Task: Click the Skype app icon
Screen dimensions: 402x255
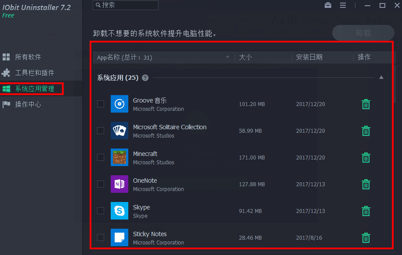Action: pos(120,211)
